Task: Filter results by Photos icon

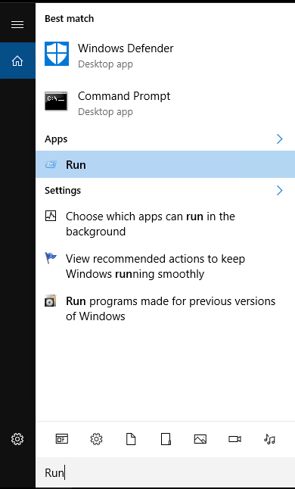Action: coord(200,439)
